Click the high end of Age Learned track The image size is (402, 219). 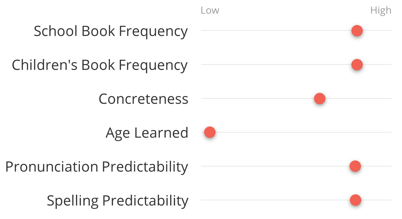(x=390, y=132)
